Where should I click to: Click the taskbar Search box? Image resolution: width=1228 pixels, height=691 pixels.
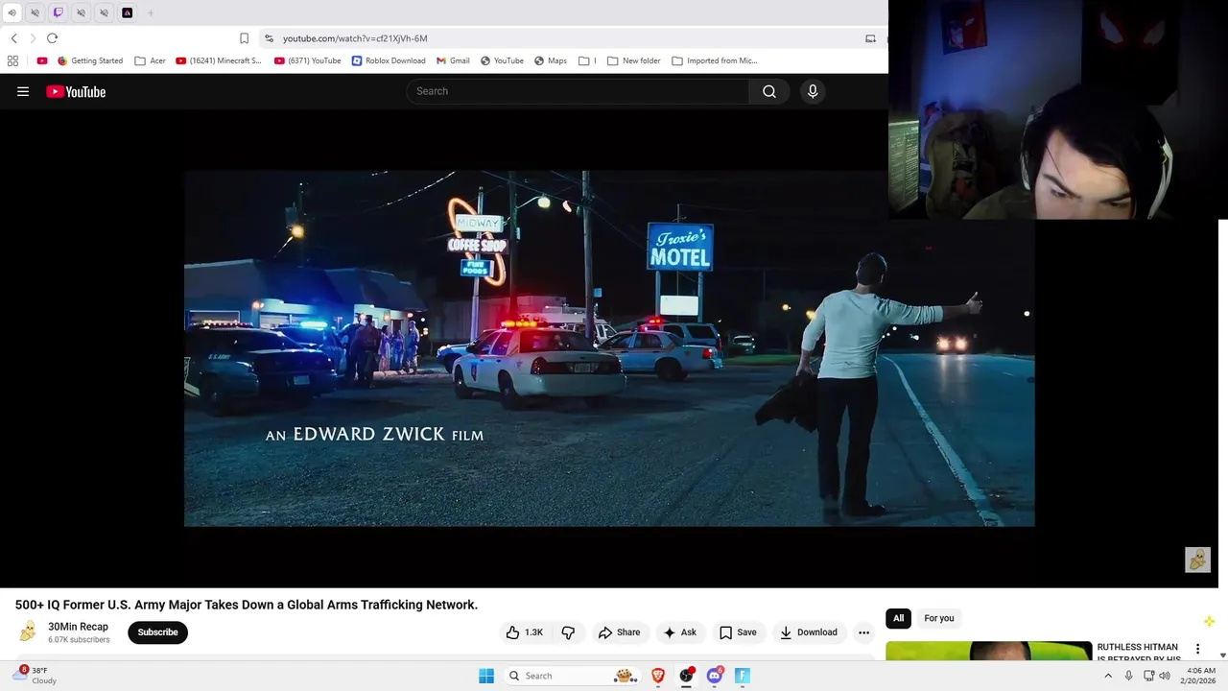(574, 676)
